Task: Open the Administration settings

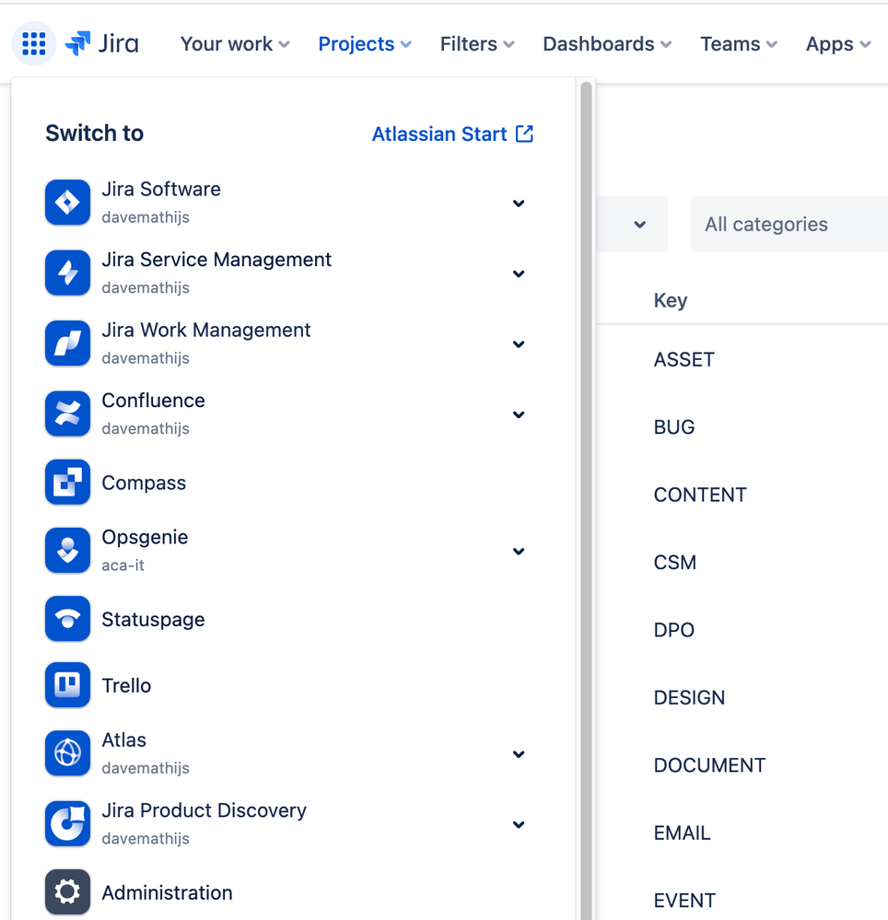Action: pyautogui.click(x=167, y=892)
